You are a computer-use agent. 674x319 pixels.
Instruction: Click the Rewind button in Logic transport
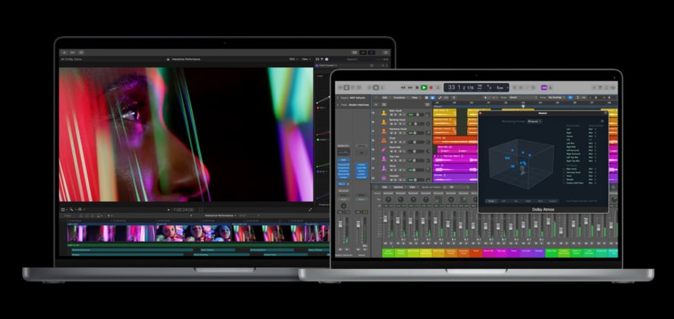pos(403,88)
